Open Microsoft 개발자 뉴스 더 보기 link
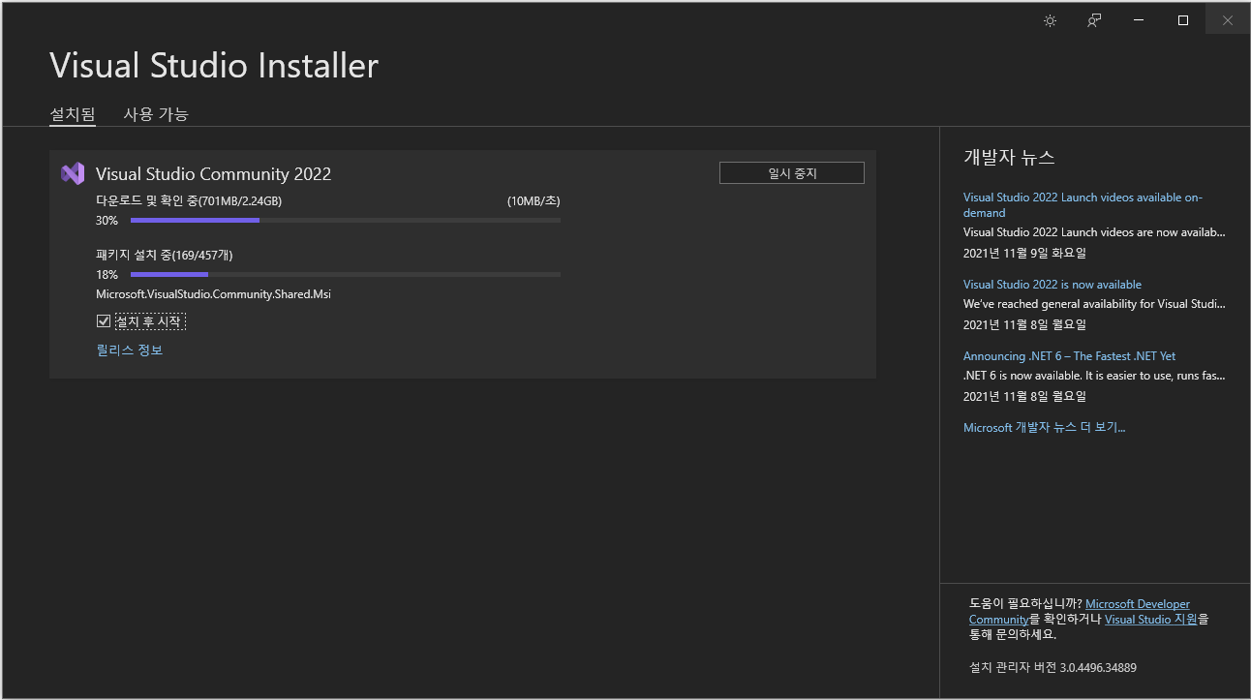1251x700 pixels. (x=1045, y=427)
